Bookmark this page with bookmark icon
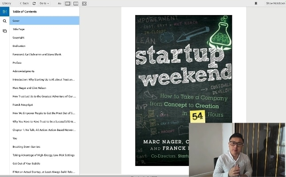Image resolution: width=286 pixels, height=177 pixels. [x=256, y=3]
